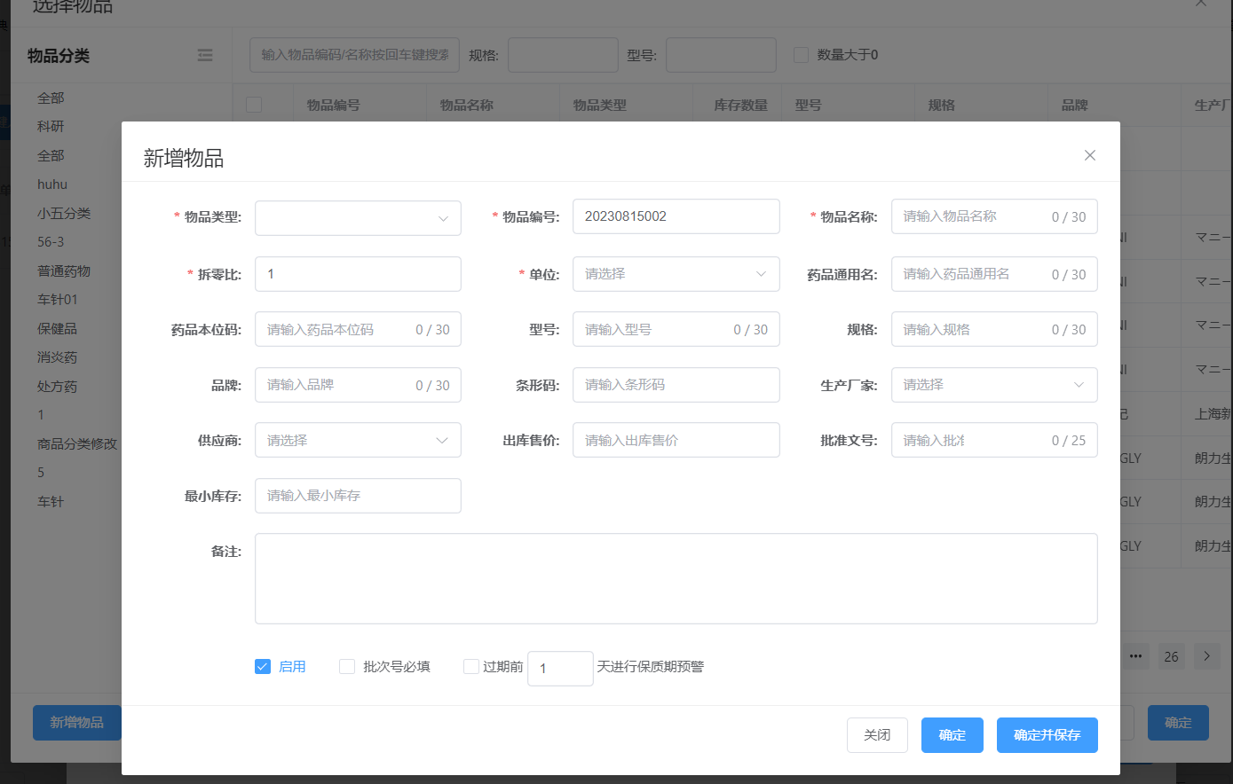This screenshot has height=784, width=1233.
Task: Focus the 出库售价 input
Action: 676,440
